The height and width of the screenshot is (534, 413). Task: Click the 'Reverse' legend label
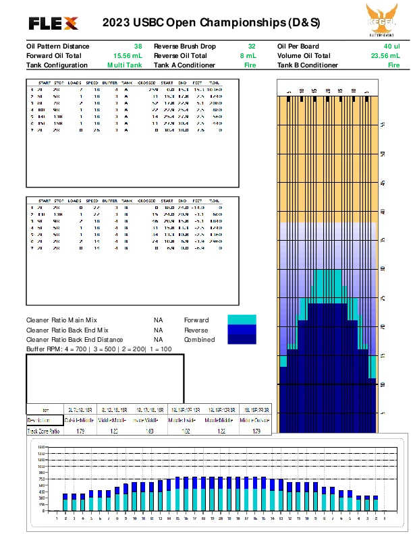(x=196, y=330)
